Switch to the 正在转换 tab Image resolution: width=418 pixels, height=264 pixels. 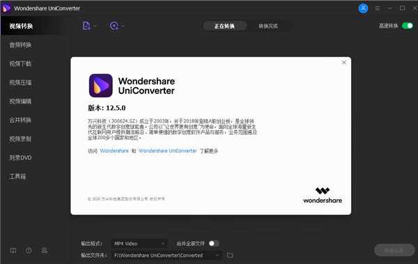tap(225, 26)
